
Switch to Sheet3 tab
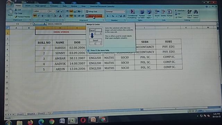41,114
